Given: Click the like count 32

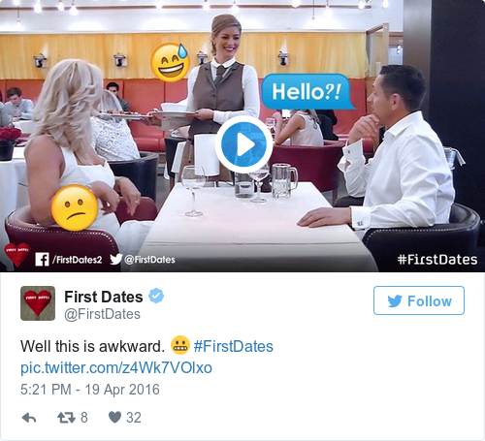Looking at the screenshot, I should pyautogui.click(x=134, y=418).
